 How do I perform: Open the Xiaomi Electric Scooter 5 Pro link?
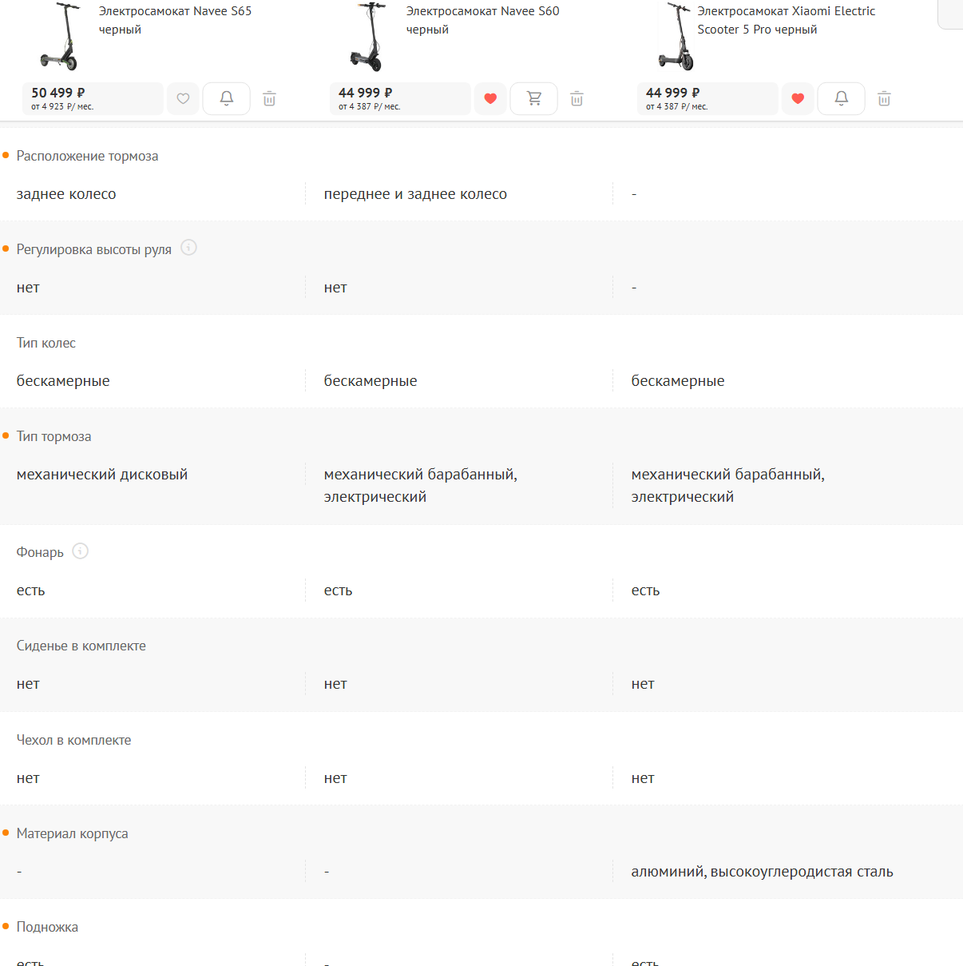pyautogui.click(x=786, y=20)
